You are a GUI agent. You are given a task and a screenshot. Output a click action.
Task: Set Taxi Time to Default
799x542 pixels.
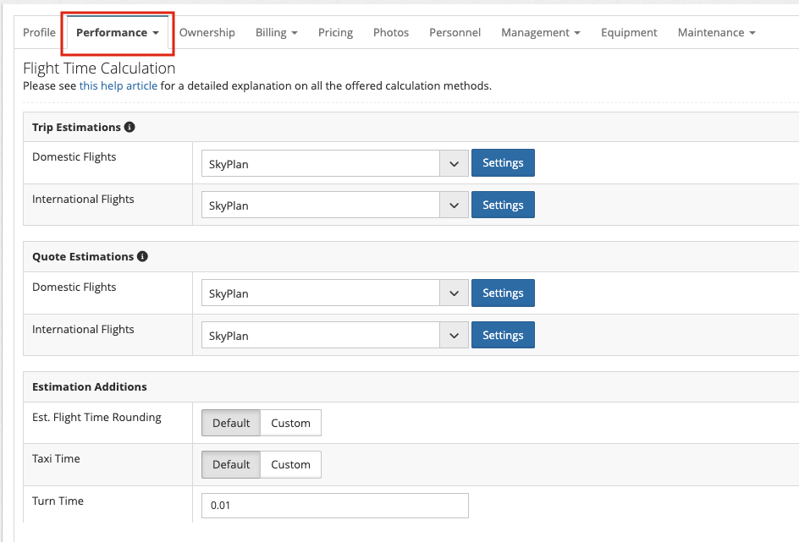click(x=231, y=464)
